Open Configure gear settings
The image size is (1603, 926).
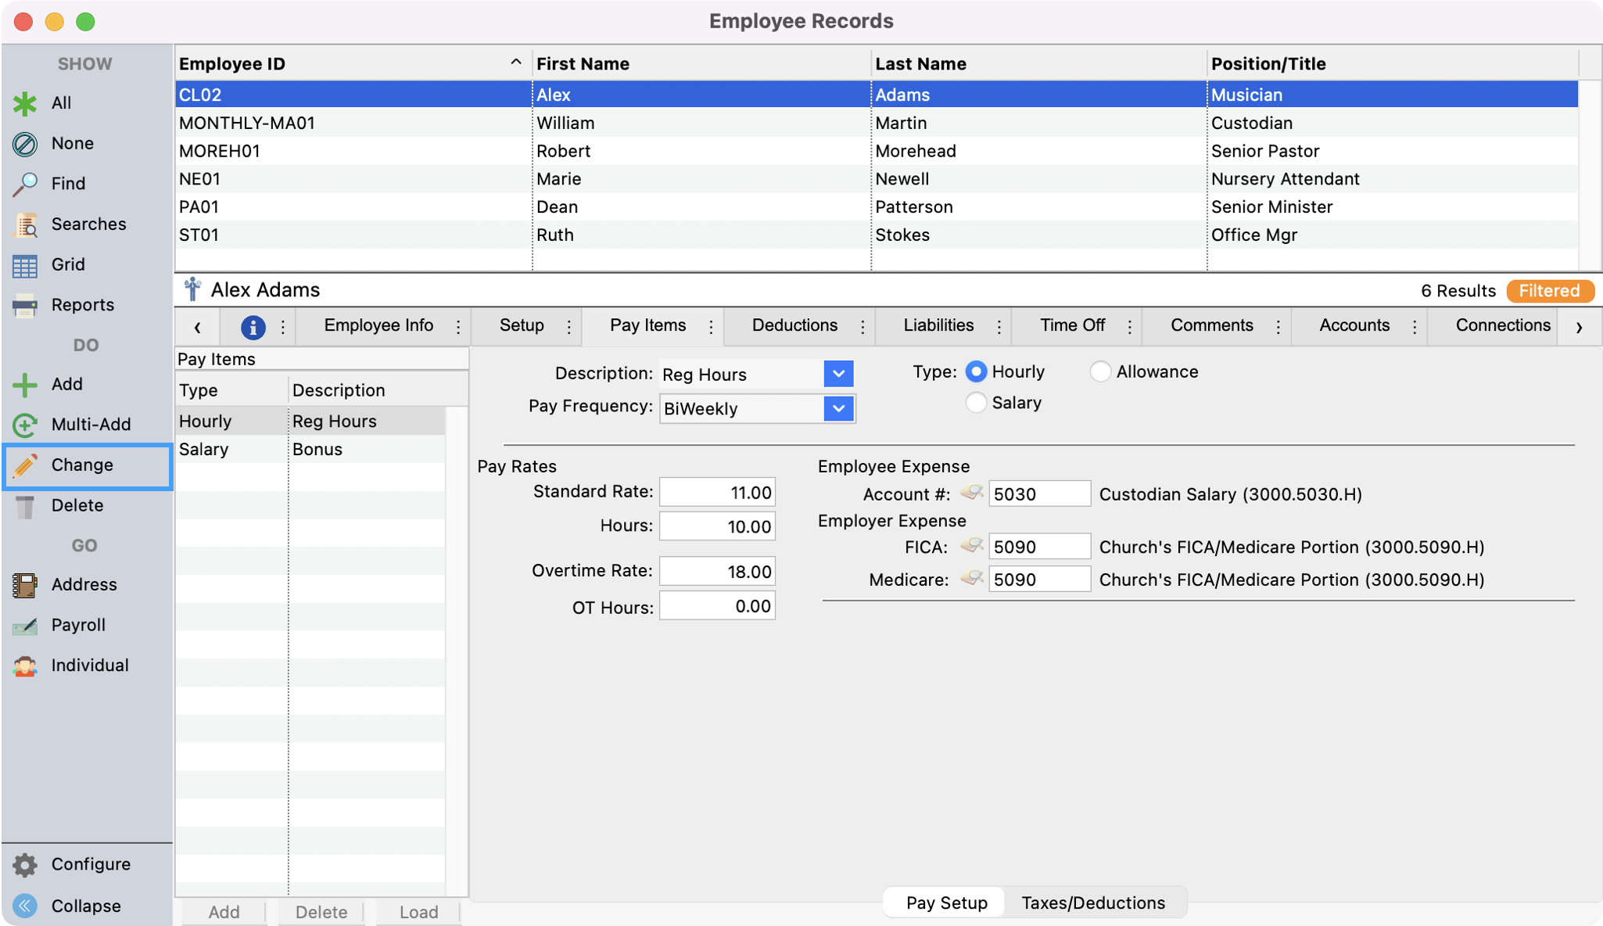(x=25, y=864)
